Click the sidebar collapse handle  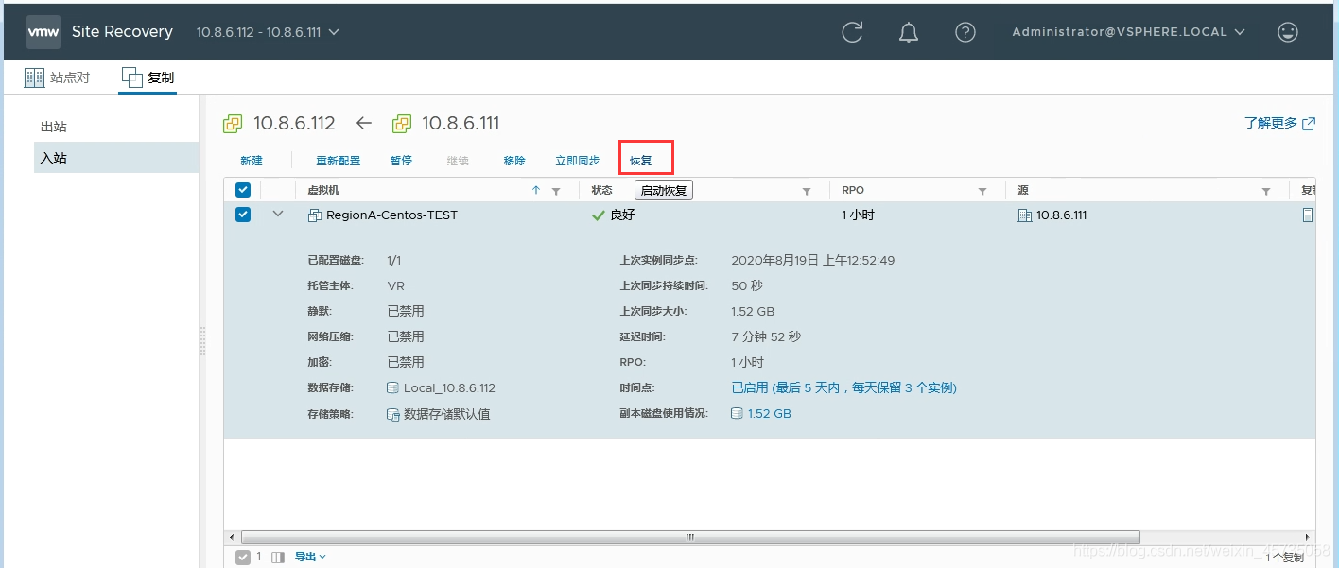click(202, 341)
